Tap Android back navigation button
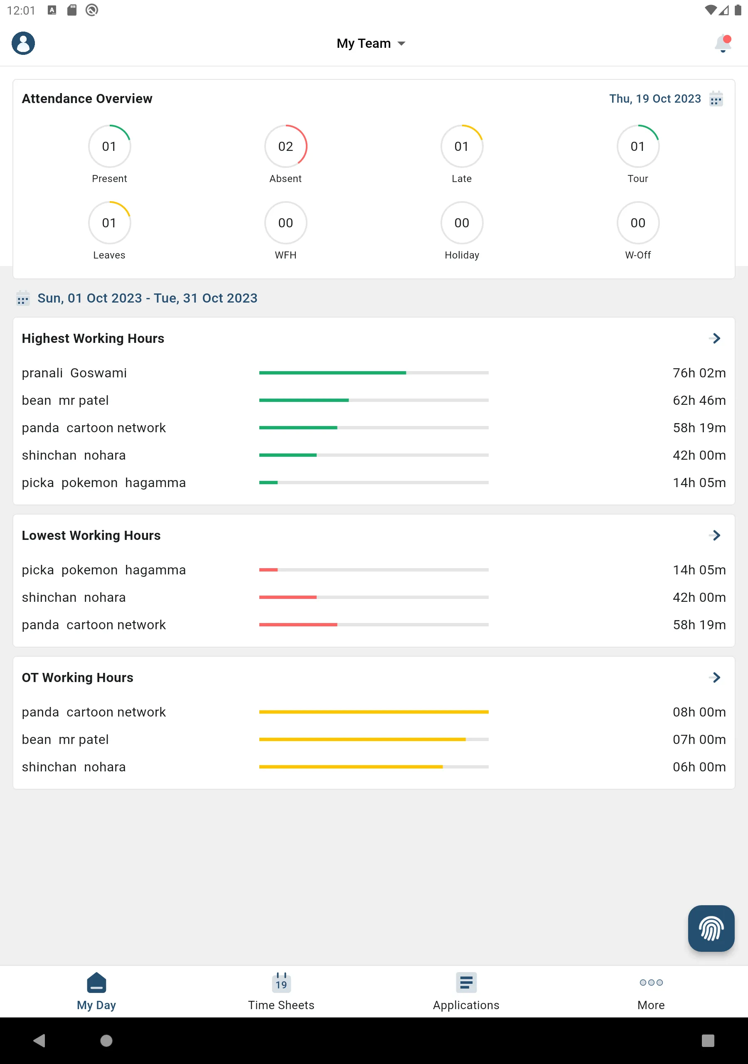The image size is (748, 1064). pos(40,1041)
